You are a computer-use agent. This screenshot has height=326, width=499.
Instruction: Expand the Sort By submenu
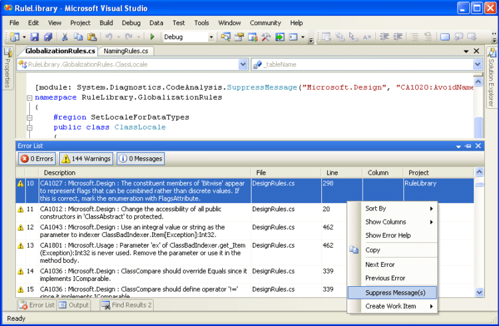[x=393, y=208]
